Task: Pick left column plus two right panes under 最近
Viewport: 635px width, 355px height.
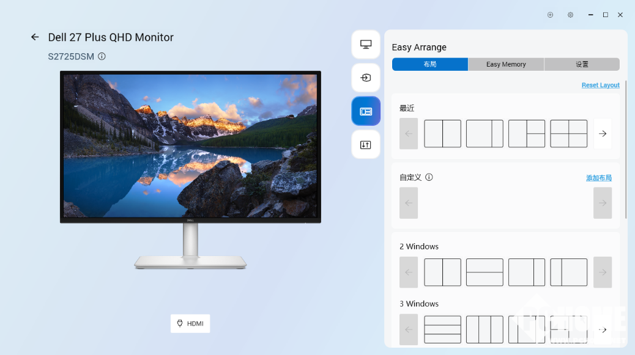Action: point(527,133)
